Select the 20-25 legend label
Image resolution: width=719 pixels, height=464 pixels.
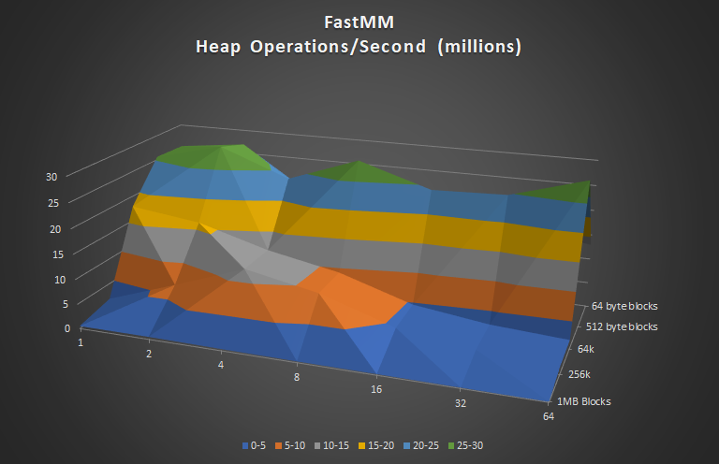(x=426, y=445)
